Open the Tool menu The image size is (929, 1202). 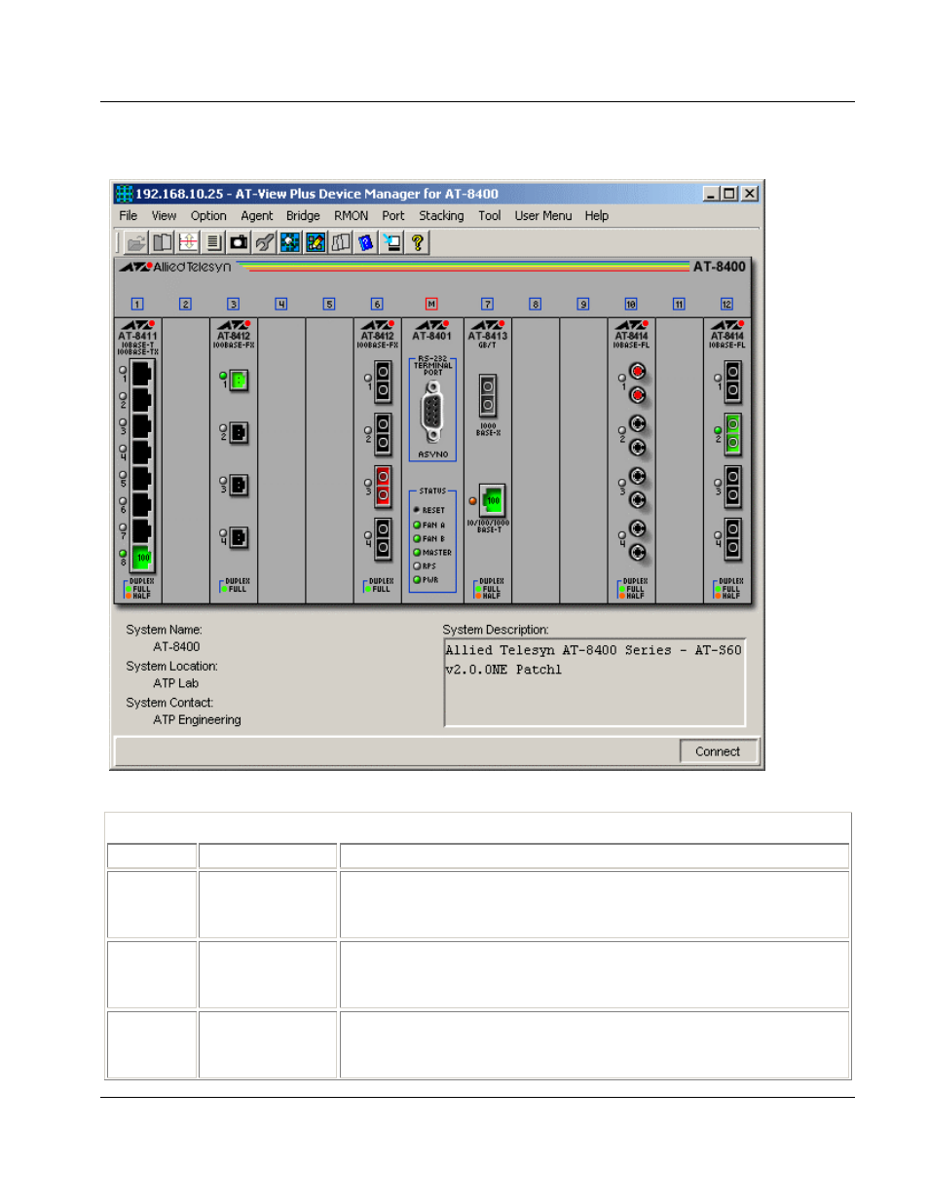pyautogui.click(x=490, y=216)
